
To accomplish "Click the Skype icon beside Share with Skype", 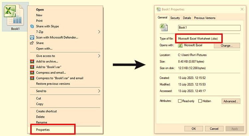I will pyautogui.click(x=32, y=26).
